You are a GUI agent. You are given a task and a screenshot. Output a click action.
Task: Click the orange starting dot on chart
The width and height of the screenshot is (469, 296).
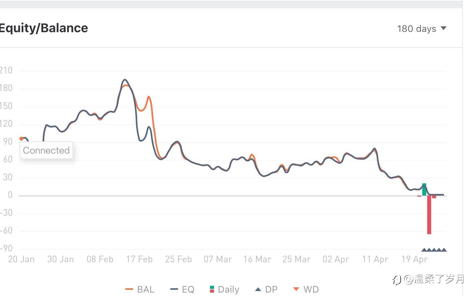click(21, 138)
